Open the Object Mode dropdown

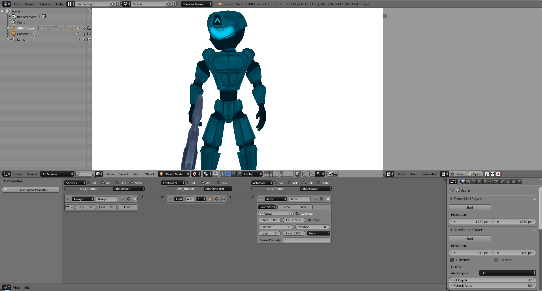[x=174, y=174]
